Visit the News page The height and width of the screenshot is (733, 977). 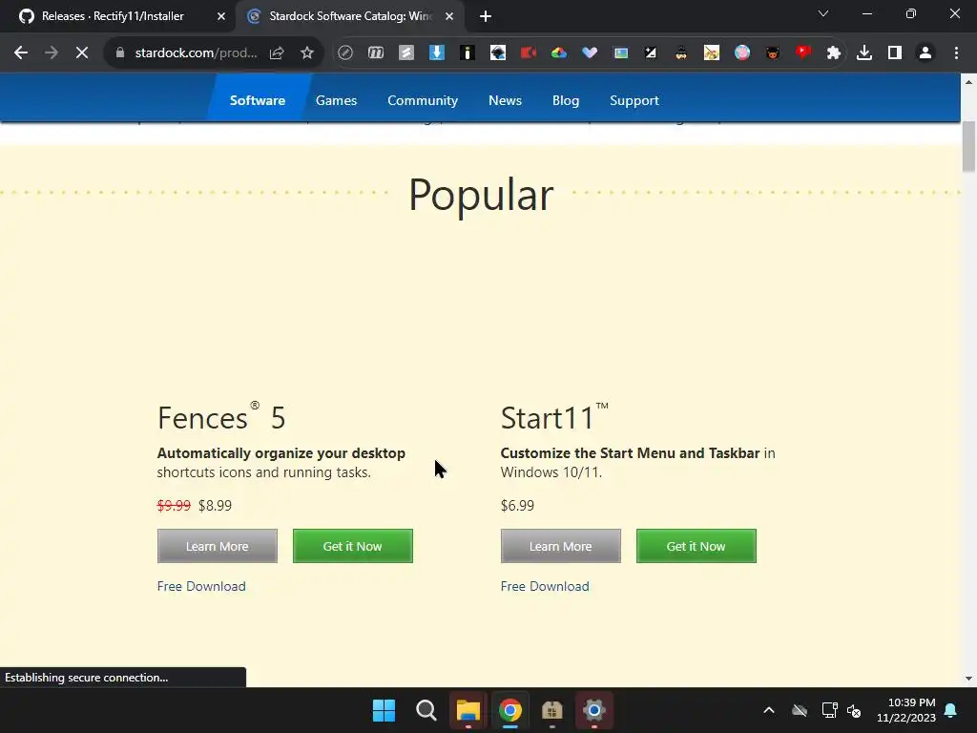tap(505, 100)
